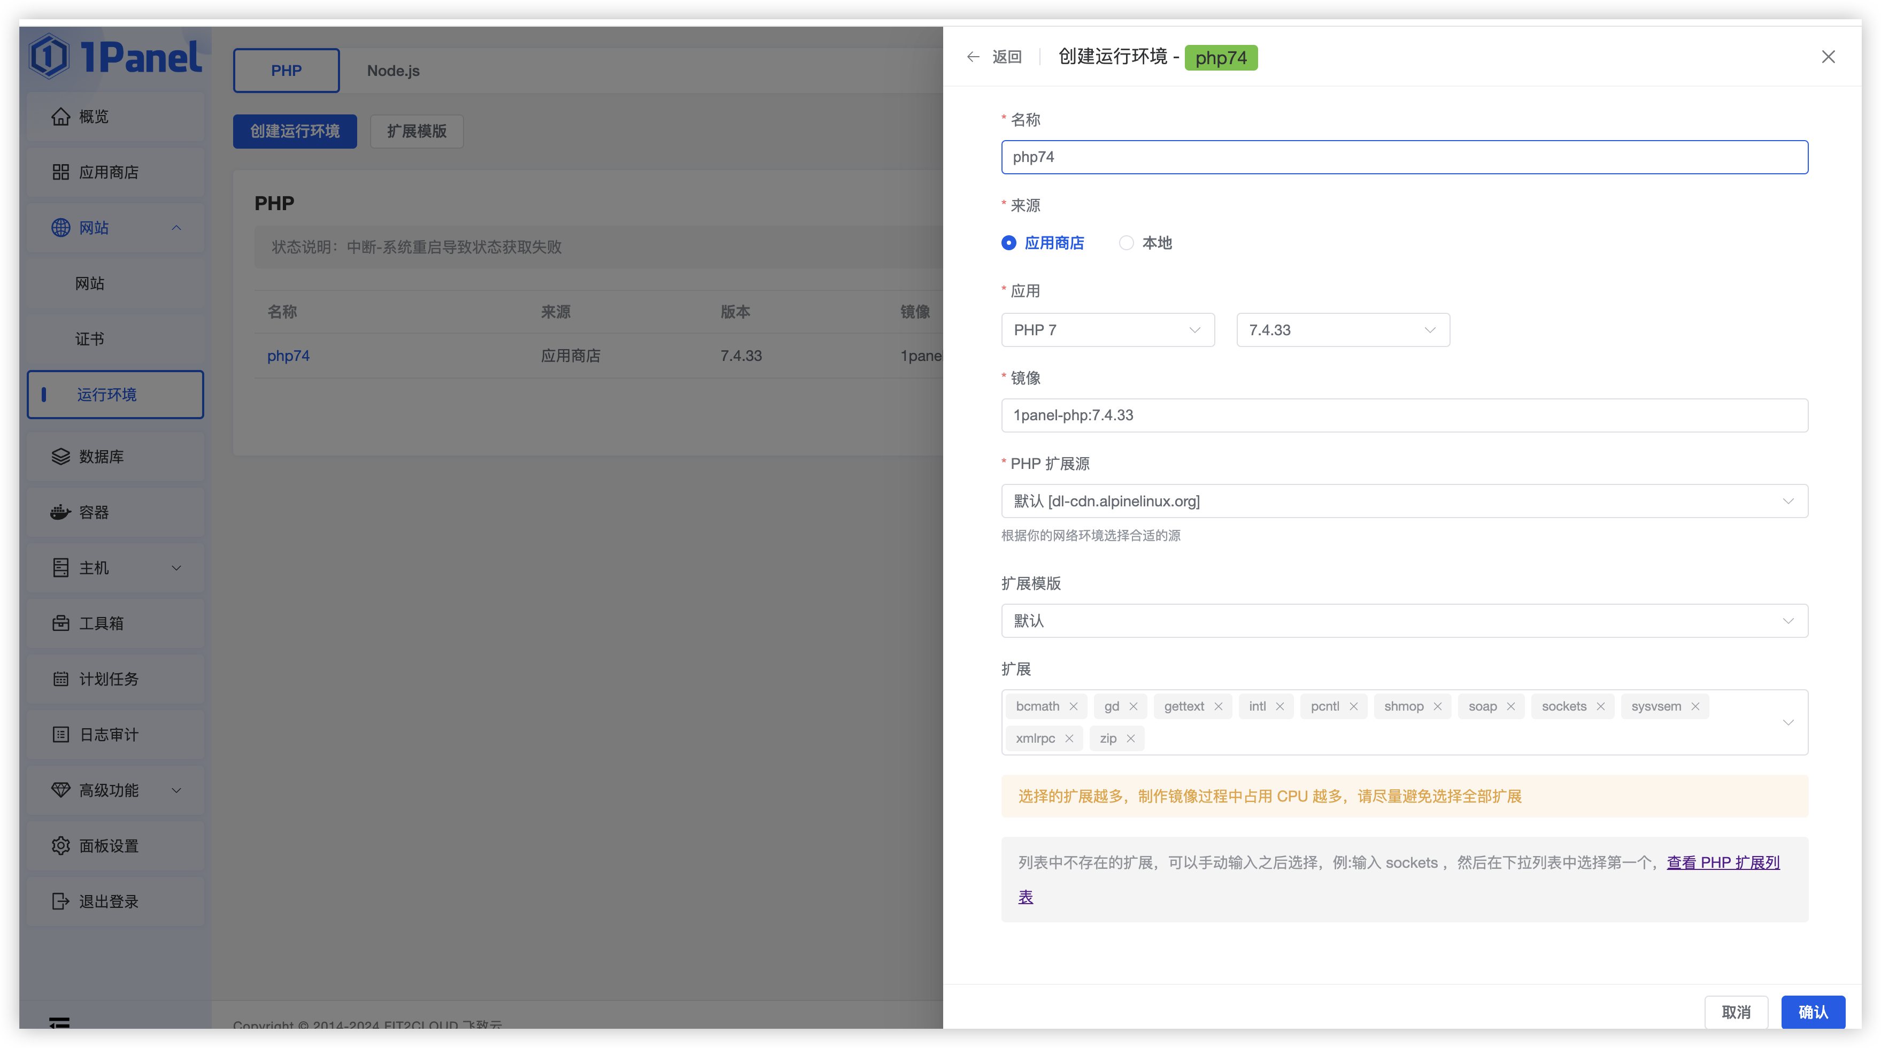Click the 主机 server icon
Screen dimensions: 1881x1048
60,567
